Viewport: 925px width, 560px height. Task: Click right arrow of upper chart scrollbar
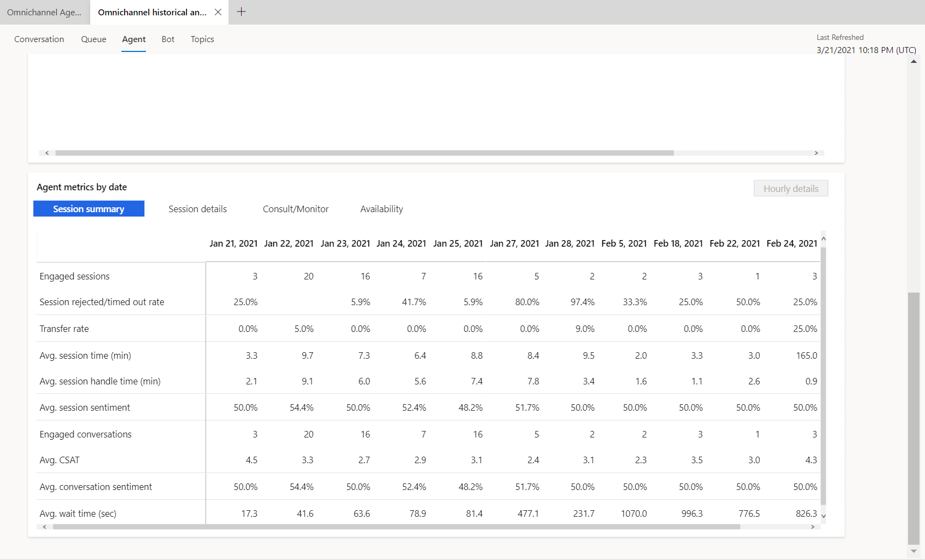[816, 153]
